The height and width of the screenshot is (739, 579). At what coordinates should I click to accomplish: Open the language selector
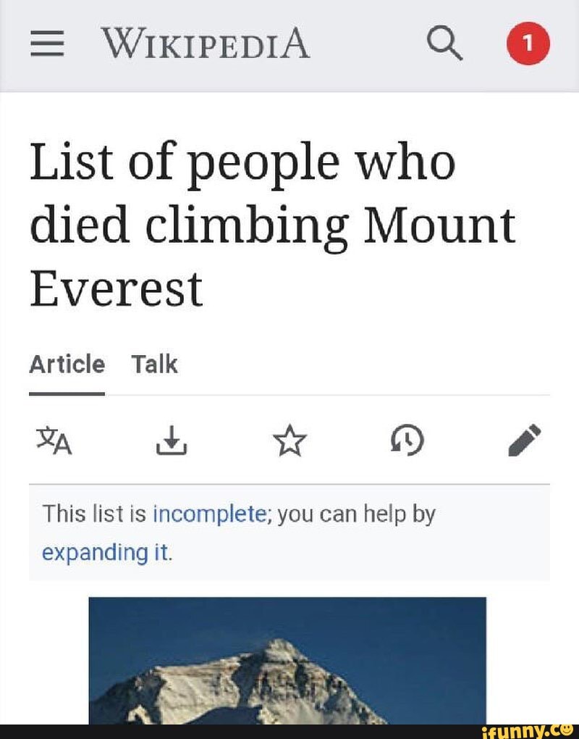[x=54, y=440]
